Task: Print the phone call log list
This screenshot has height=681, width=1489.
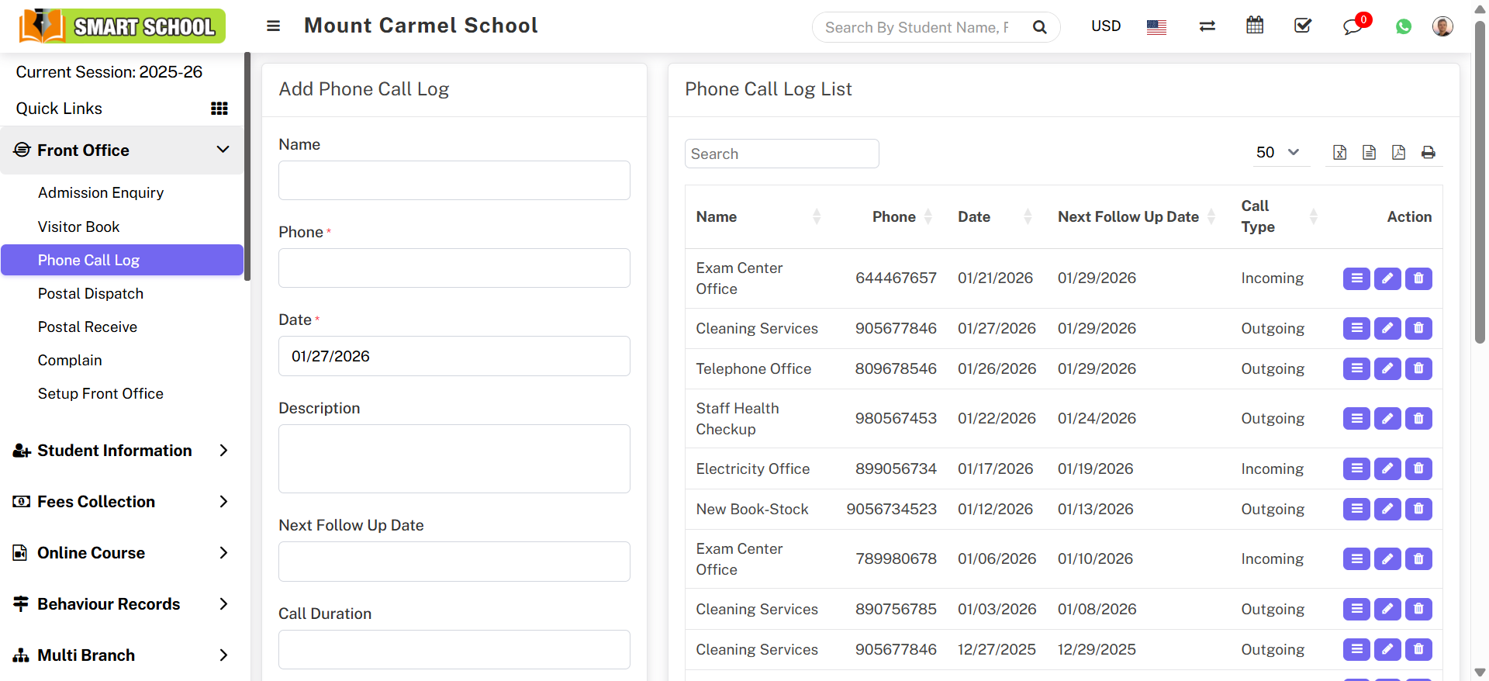Action: [x=1428, y=153]
